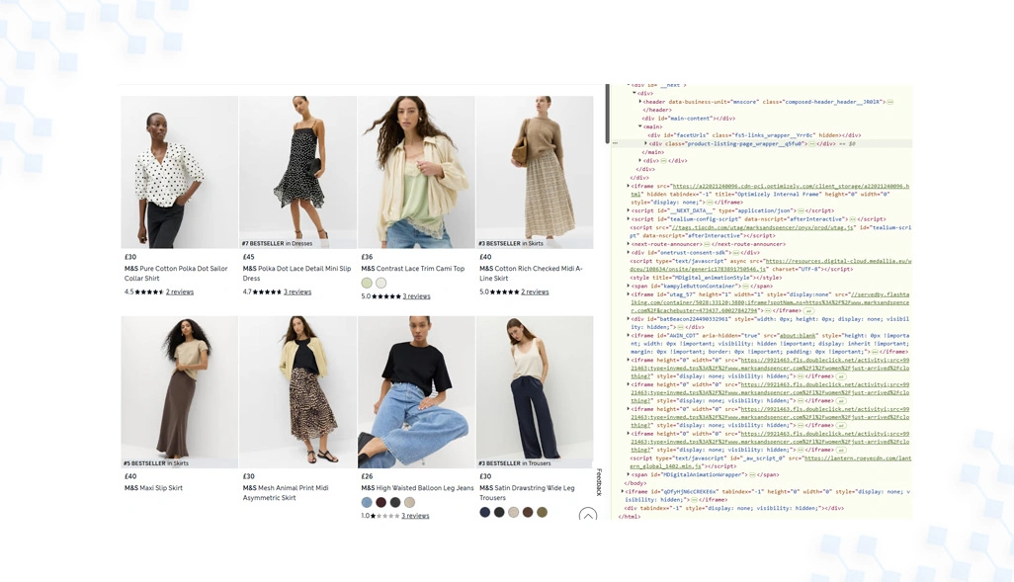The image size is (1014, 582).
Task: Open the 3 reviews link under Balloon Leg Jeans
Action: pos(415,516)
